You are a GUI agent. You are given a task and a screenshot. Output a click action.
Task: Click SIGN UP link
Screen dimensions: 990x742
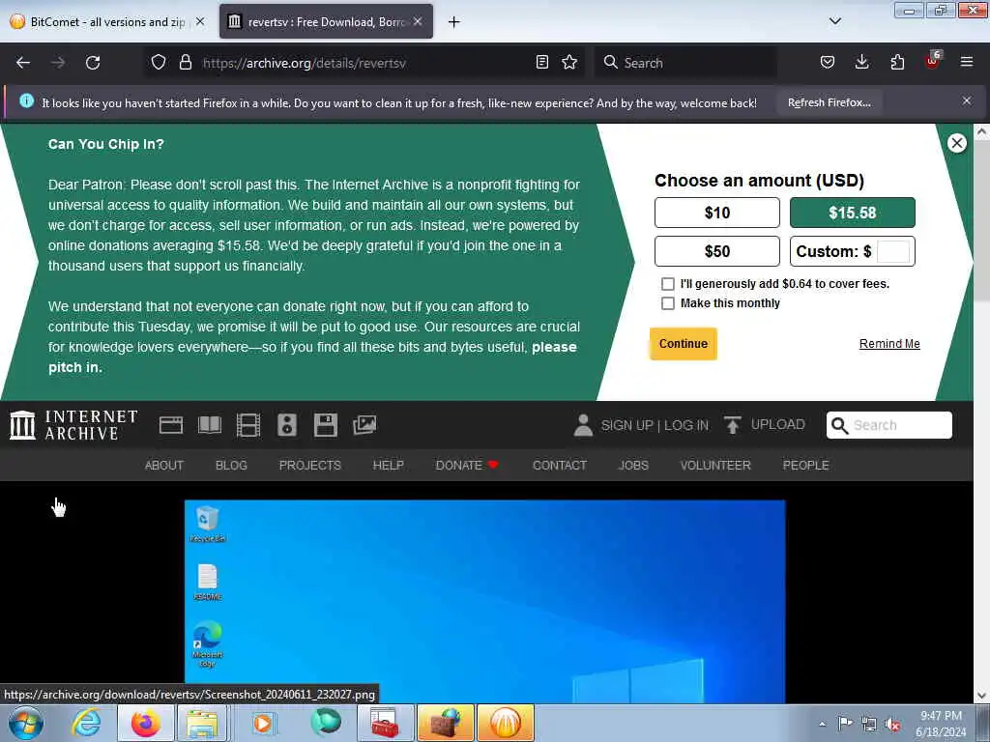626,425
